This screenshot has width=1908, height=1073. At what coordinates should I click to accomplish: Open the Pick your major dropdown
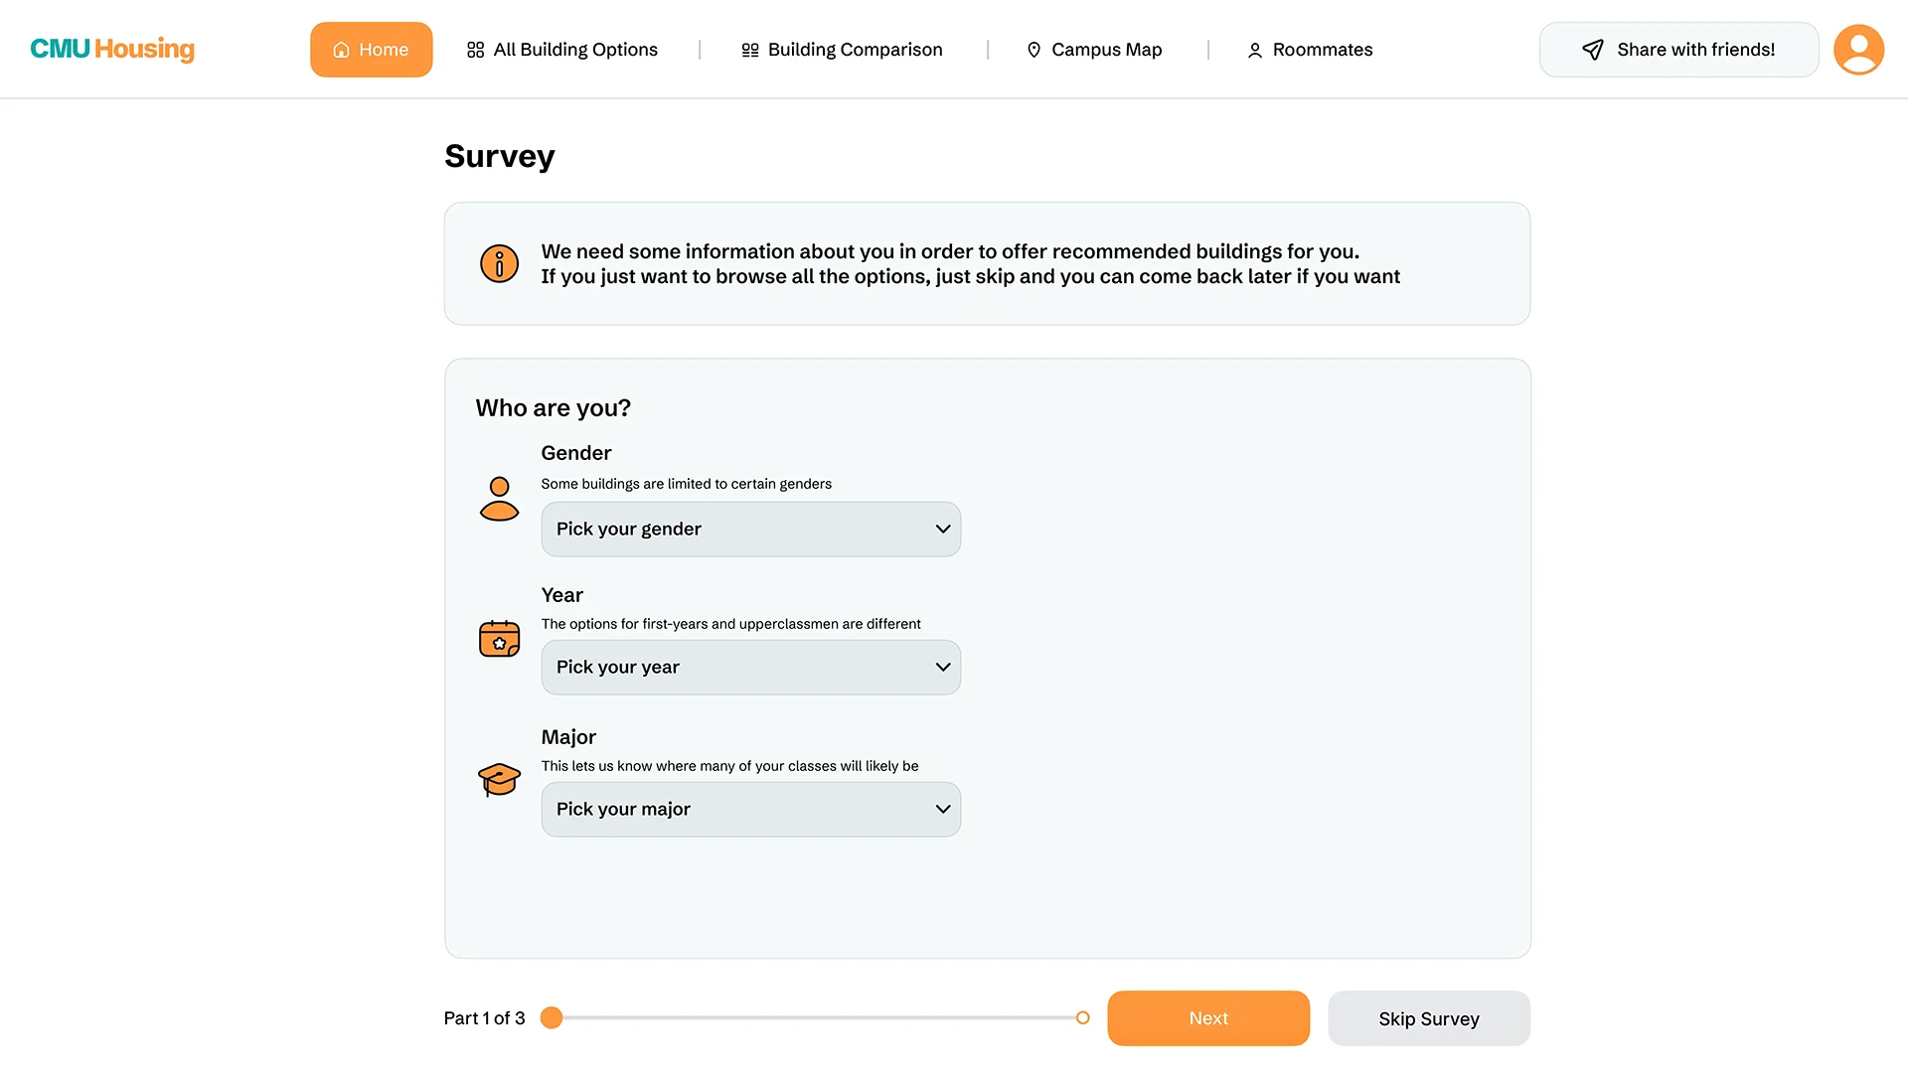(750, 809)
